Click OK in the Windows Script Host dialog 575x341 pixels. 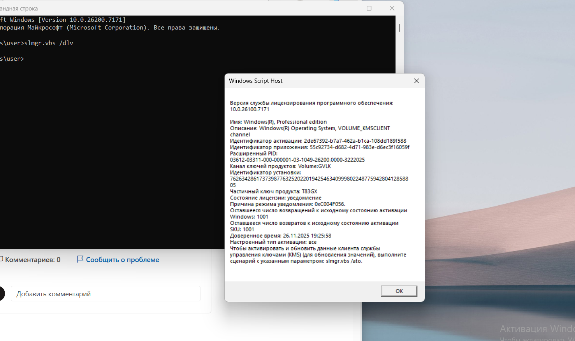click(399, 291)
